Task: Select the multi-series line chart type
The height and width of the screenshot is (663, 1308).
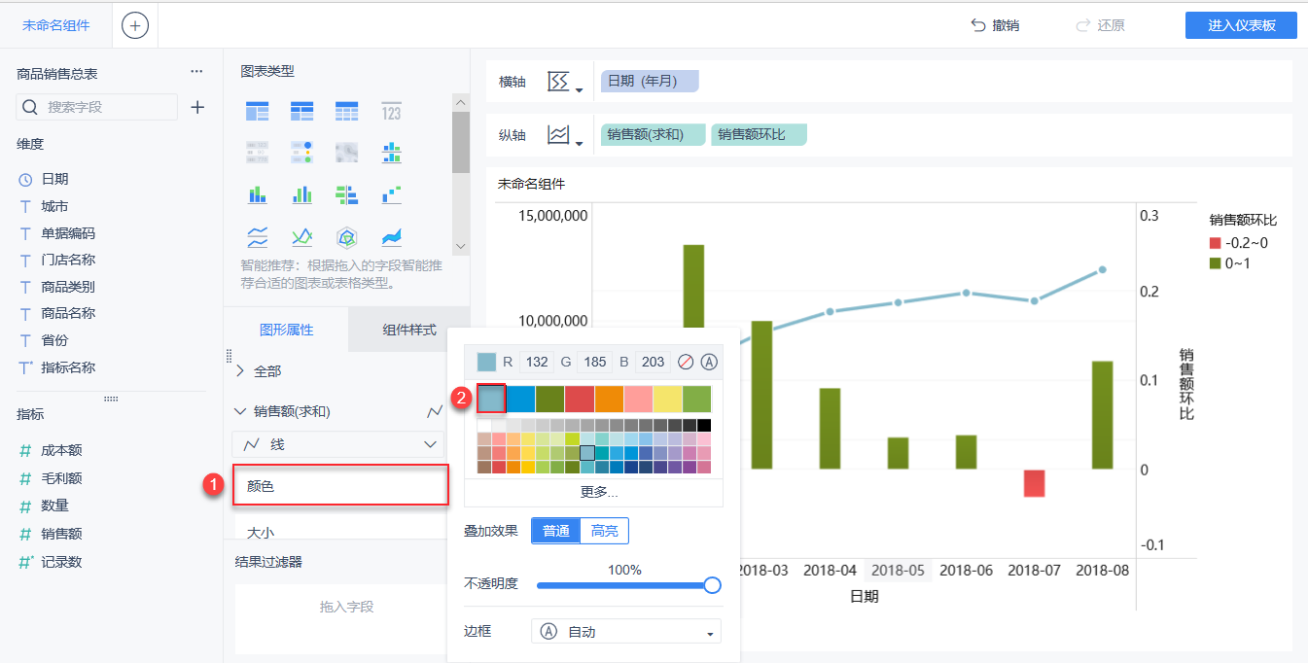Action: point(301,236)
